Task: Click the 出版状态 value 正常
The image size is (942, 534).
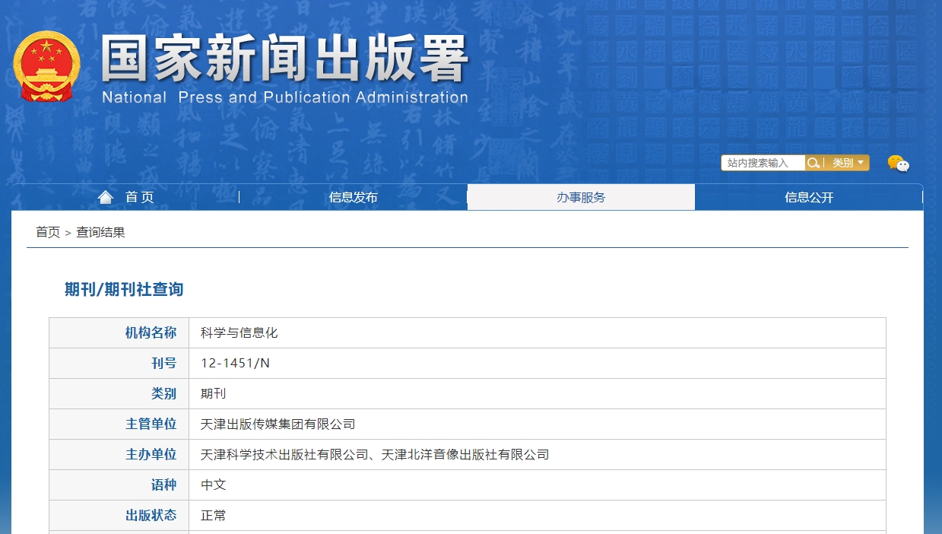Action: 213,516
